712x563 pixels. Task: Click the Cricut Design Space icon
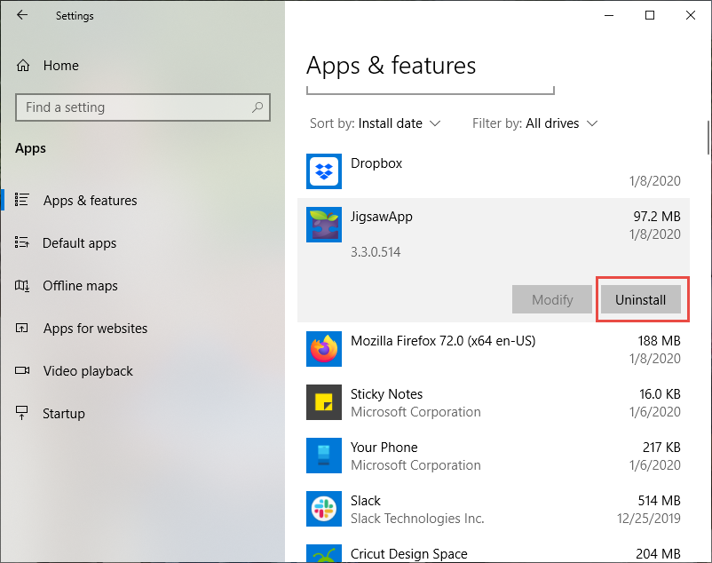(x=324, y=553)
